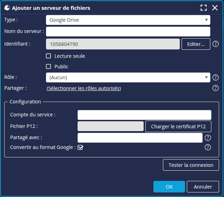Click the app logo in the title bar

coord(7,8)
